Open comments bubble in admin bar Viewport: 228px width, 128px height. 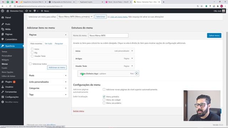[x=36, y=11]
